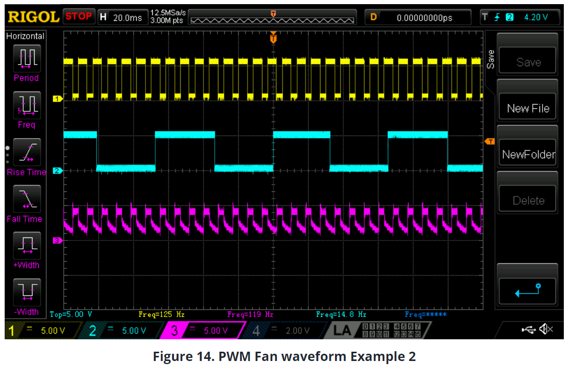The height and width of the screenshot is (376, 569).
Task: Select the Rise Time measurement icon
Action: [x=27, y=152]
